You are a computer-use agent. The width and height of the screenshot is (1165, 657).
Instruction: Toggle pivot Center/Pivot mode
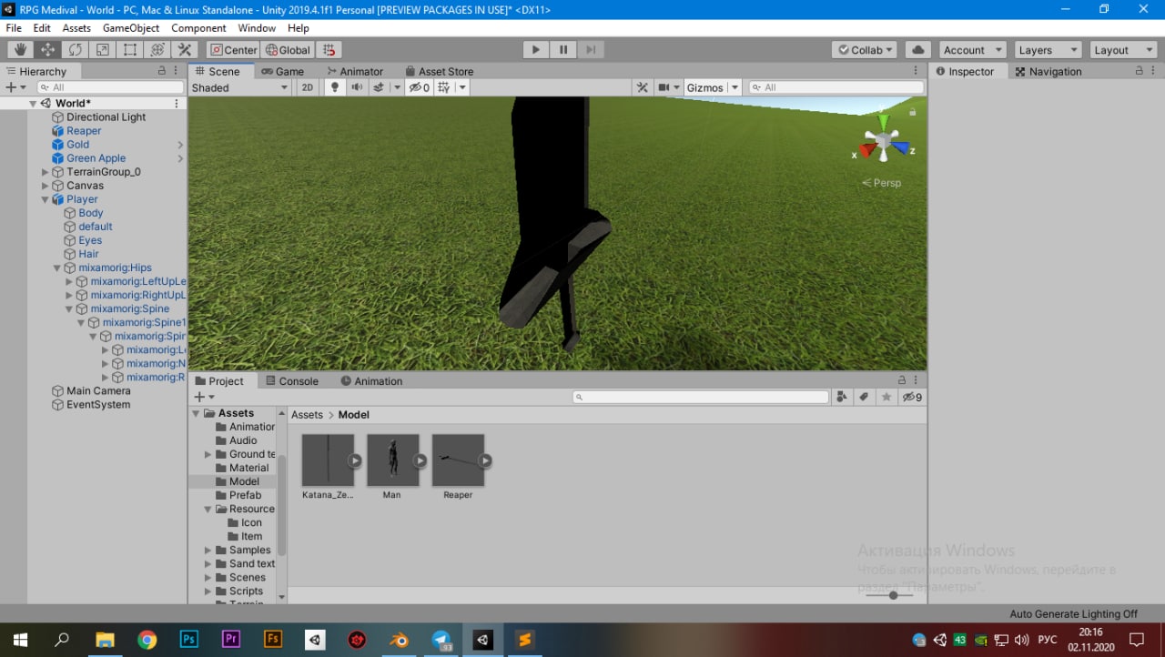[233, 50]
